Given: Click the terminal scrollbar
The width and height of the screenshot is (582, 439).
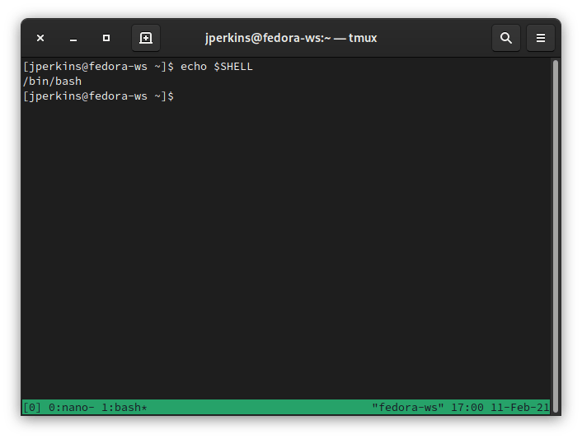Looking at the screenshot, I should [556, 236].
